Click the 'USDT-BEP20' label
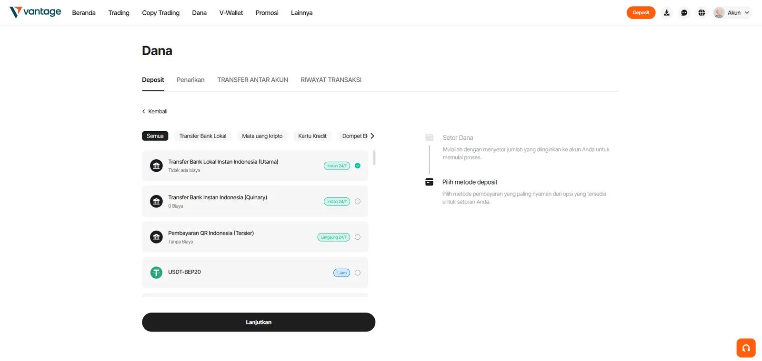 (x=184, y=272)
